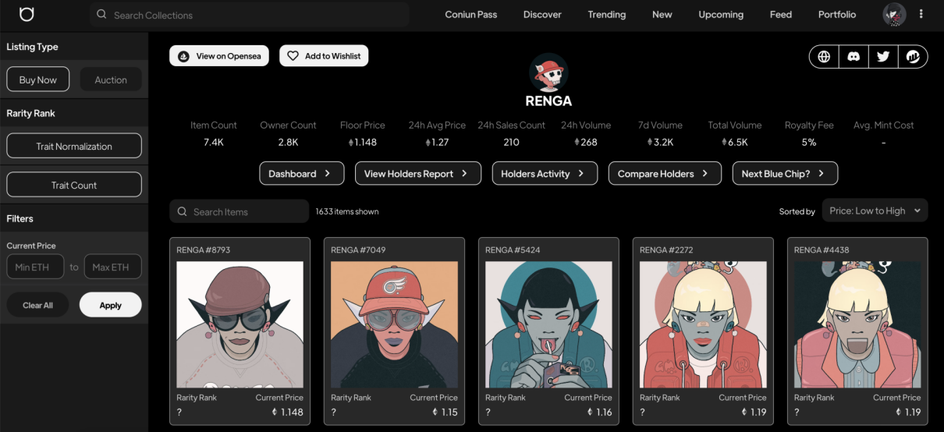
Task: Click the Apply filters button
Action: [111, 305]
